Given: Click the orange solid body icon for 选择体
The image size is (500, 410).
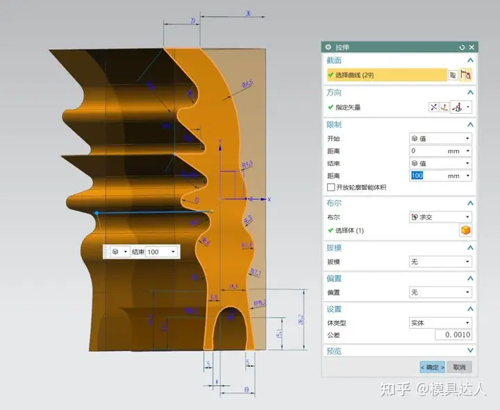Looking at the screenshot, I should [465, 230].
